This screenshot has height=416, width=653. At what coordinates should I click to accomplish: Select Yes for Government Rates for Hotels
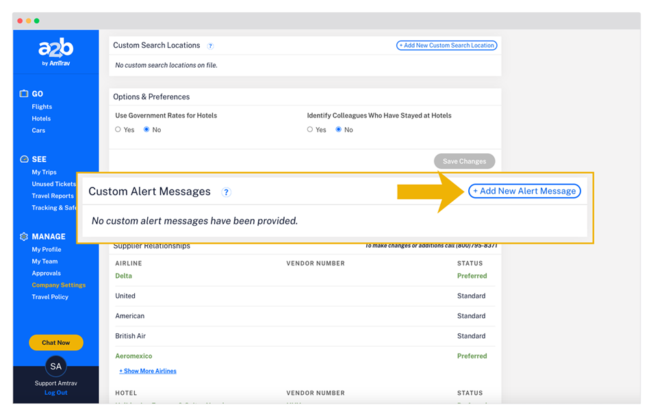118,129
